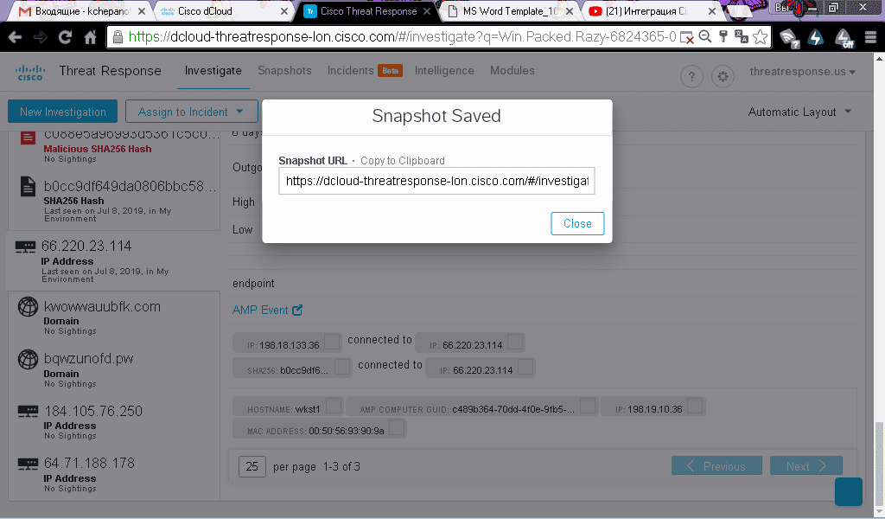Open the Incidents Beta tab
The height and width of the screenshot is (519, 885).
[x=364, y=71]
